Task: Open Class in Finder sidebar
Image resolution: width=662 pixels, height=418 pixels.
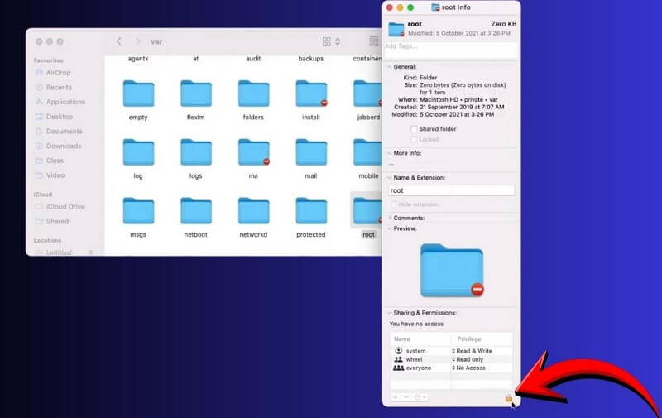Action: click(49, 161)
